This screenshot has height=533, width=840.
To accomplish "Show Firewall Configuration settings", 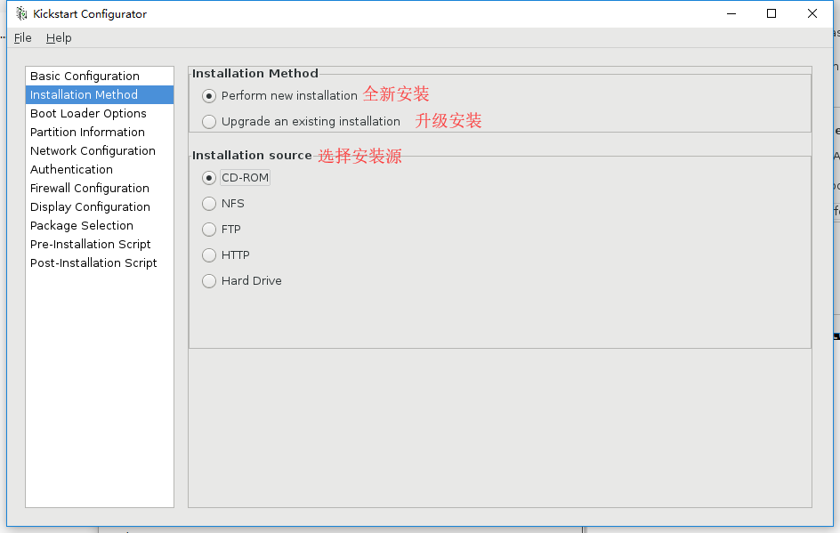I will coord(100,188).
